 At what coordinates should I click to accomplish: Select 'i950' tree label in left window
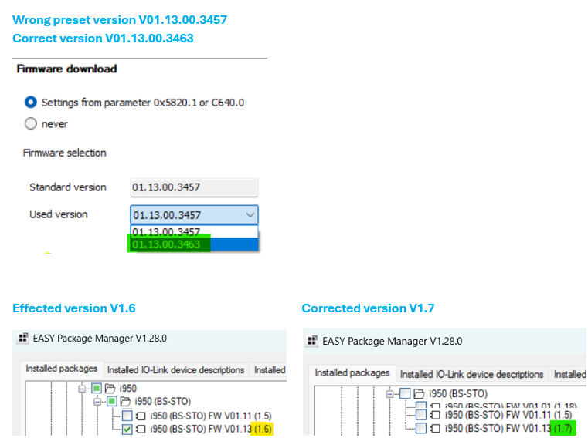[x=127, y=389]
